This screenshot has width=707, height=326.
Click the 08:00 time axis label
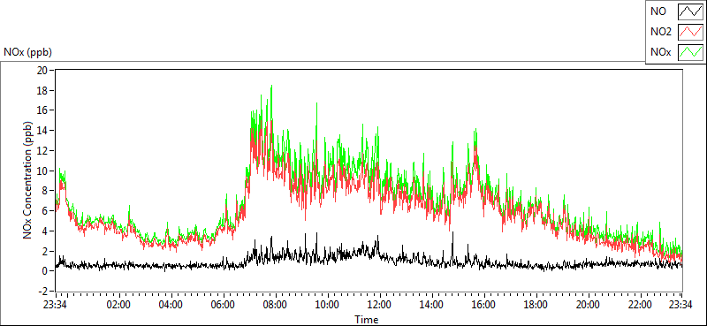[276, 304]
